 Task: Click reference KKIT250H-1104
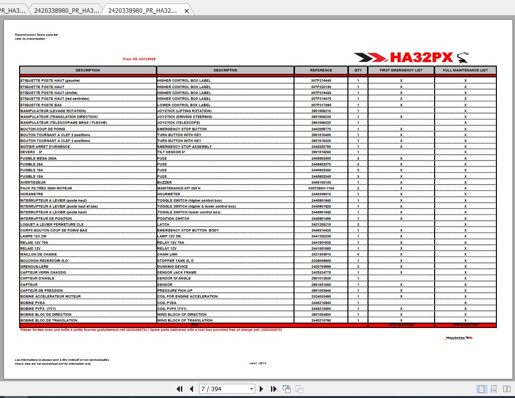[321, 188]
